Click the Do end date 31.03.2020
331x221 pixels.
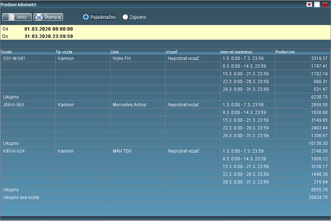point(49,36)
